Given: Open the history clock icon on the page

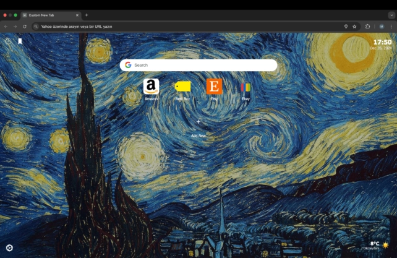Looking at the screenshot, I should [x=9, y=41].
